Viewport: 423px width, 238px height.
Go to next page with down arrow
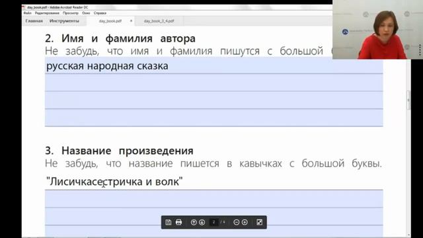(x=202, y=222)
